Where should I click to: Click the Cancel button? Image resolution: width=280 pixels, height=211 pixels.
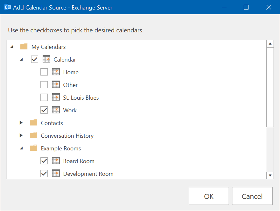coord(252,196)
